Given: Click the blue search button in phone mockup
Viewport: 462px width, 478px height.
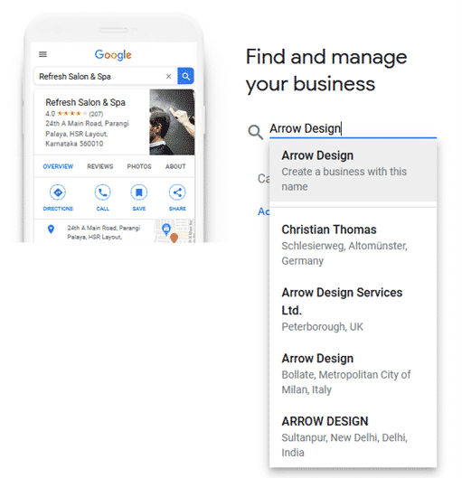Looking at the screenshot, I should coord(185,76).
